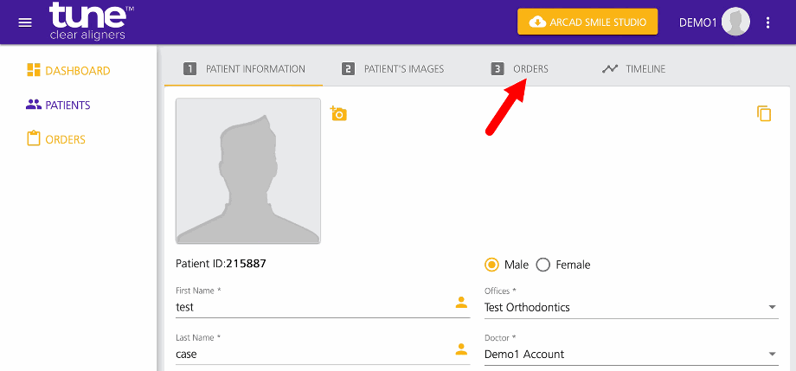Click the Tune clear aligners logo
796x371 pixels.
pos(92,22)
